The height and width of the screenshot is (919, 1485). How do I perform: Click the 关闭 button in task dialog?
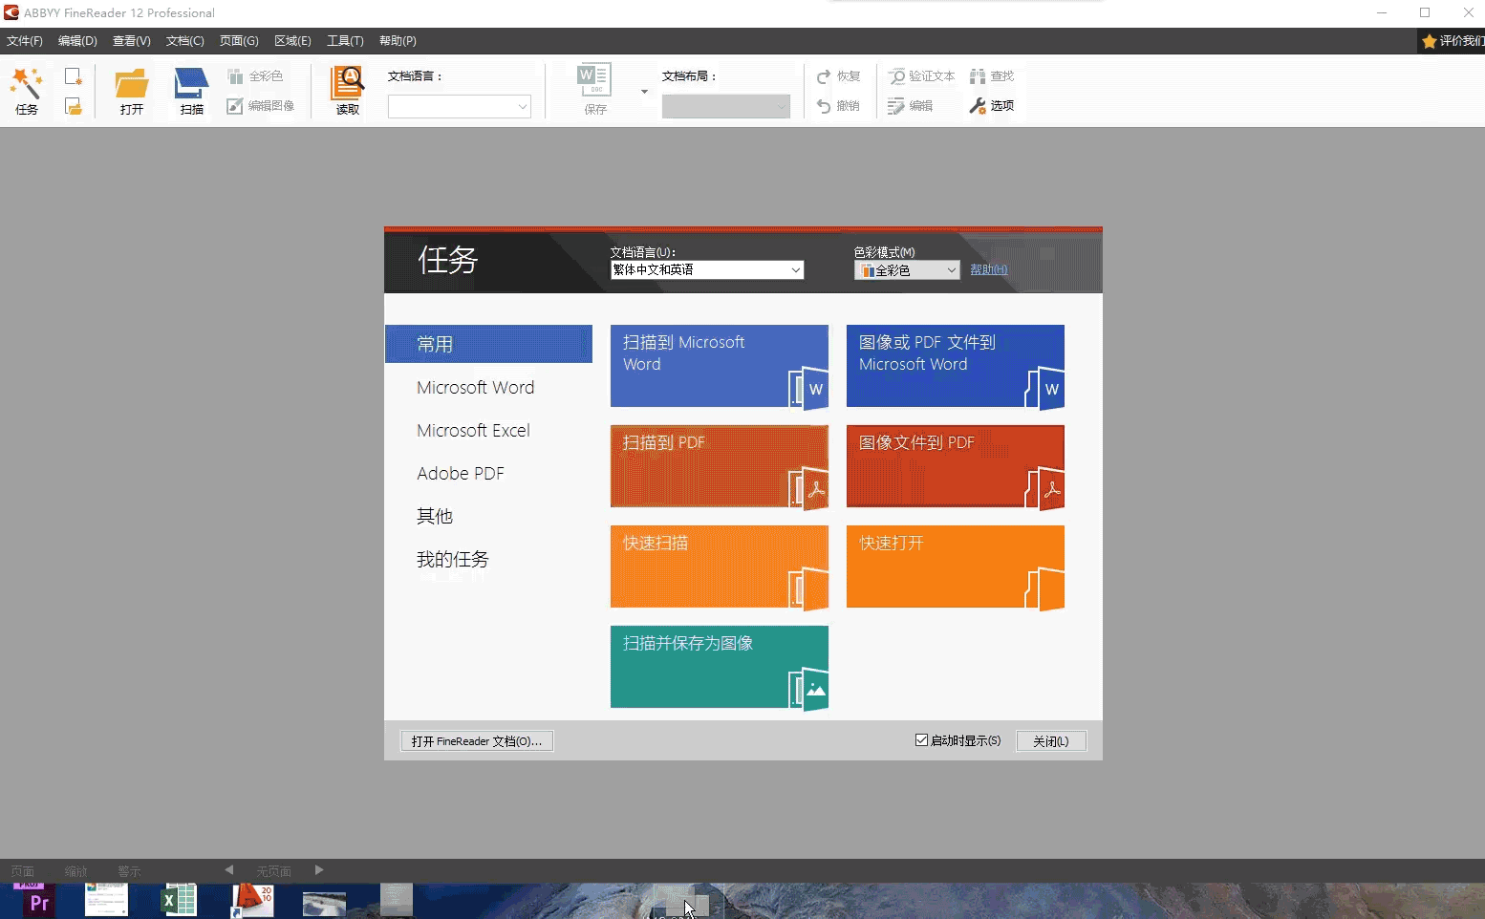click(x=1050, y=741)
